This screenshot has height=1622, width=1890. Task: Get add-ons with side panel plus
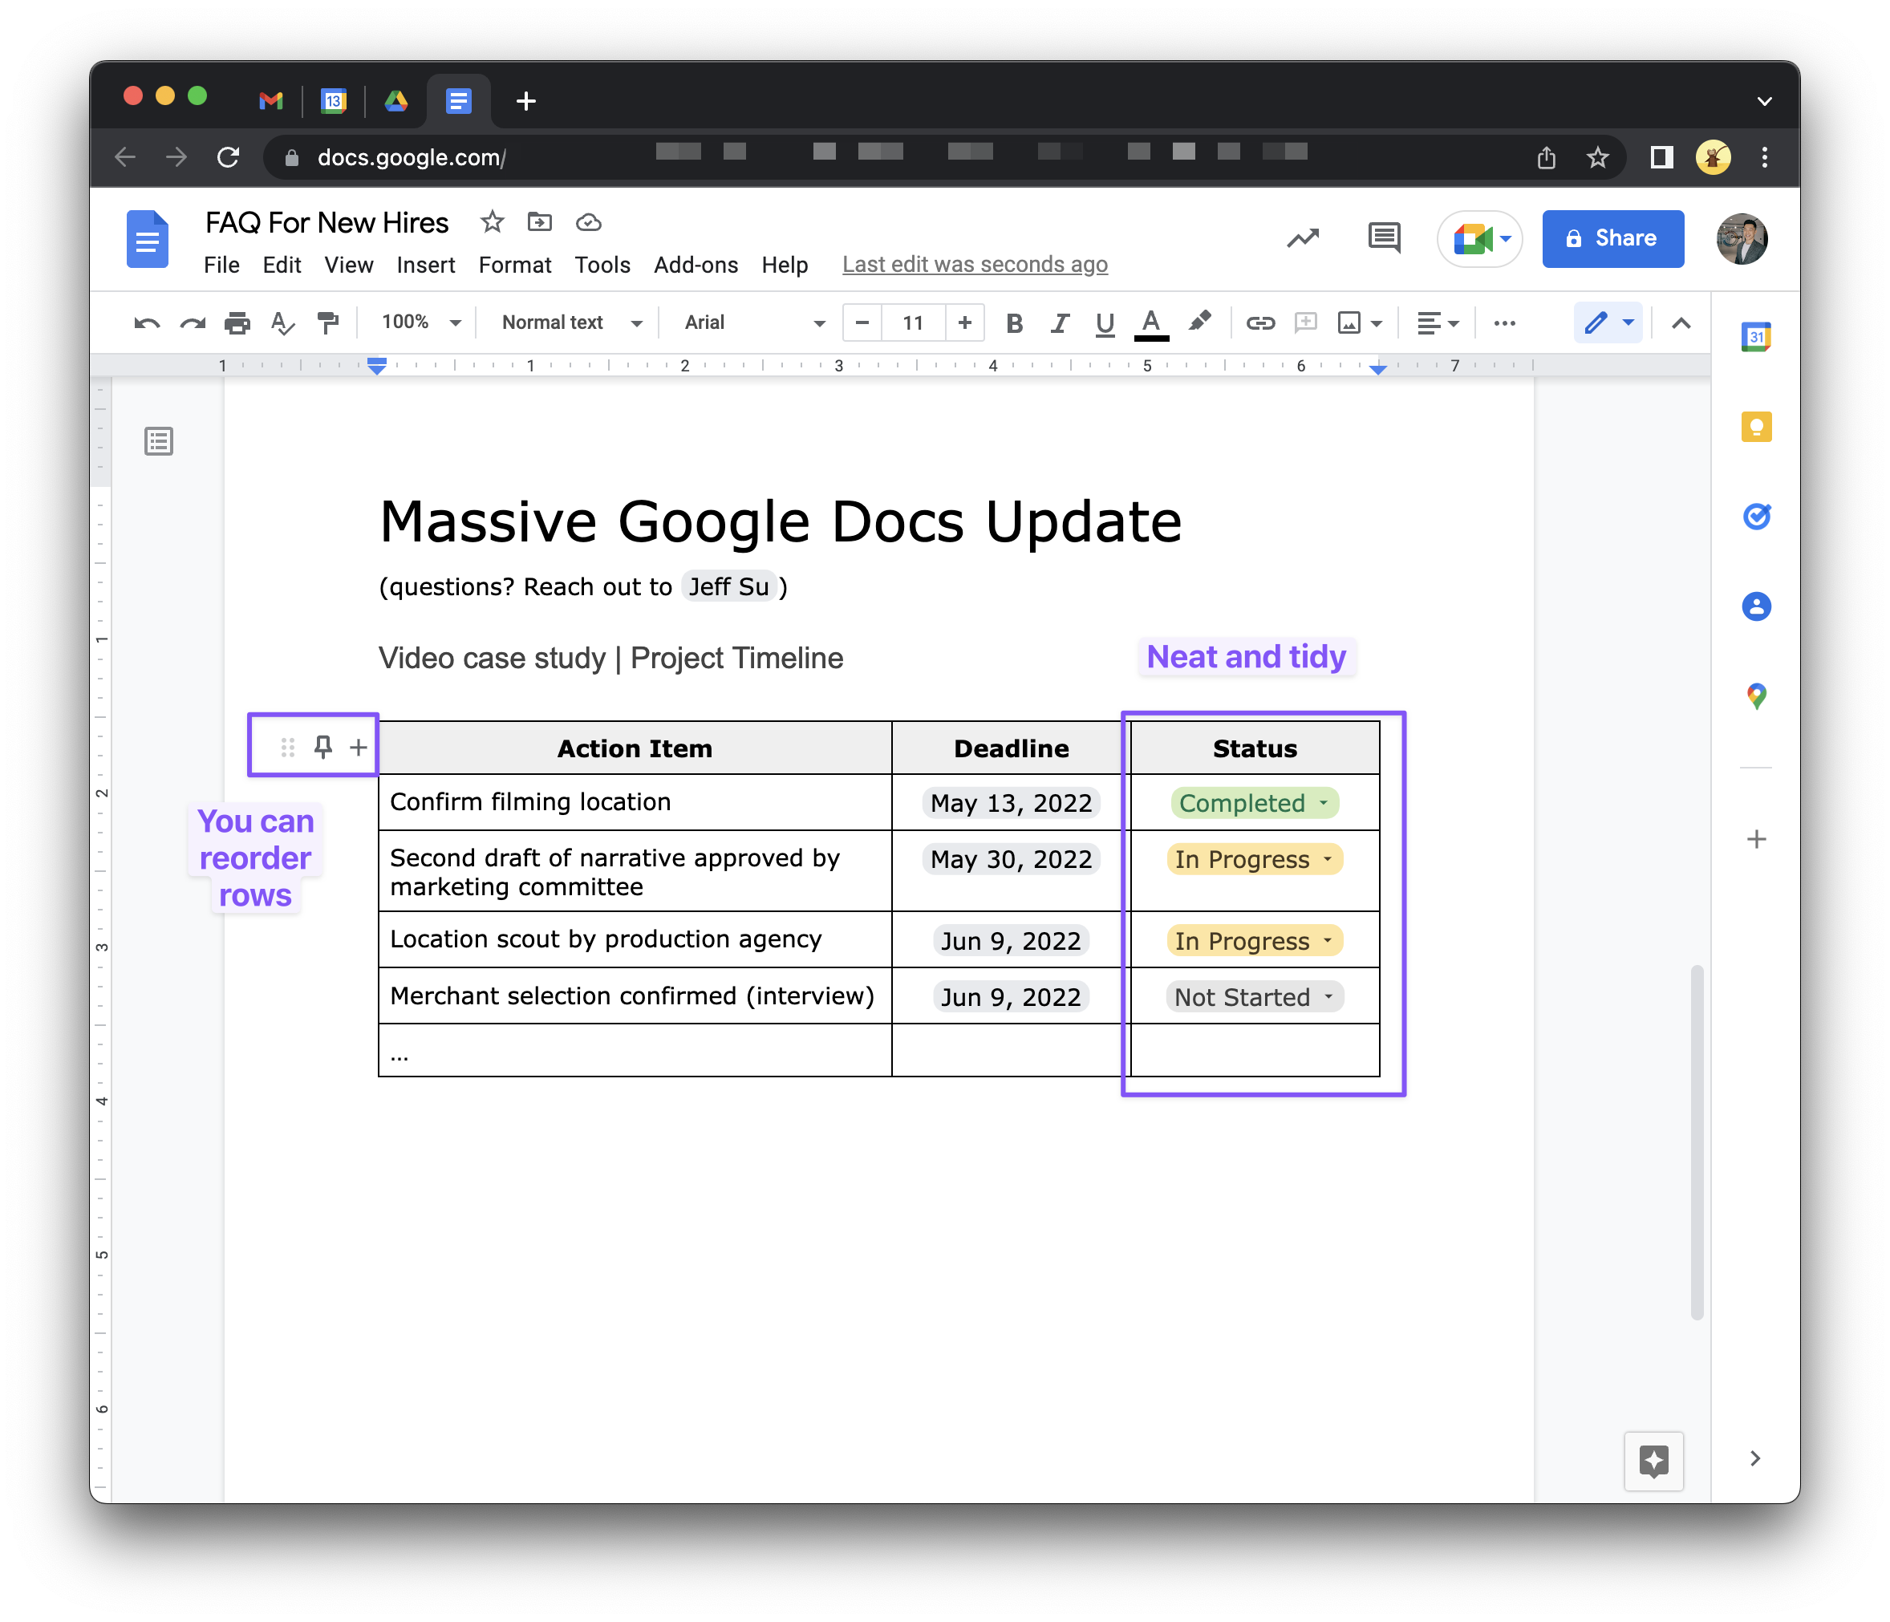[x=1756, y=839]
